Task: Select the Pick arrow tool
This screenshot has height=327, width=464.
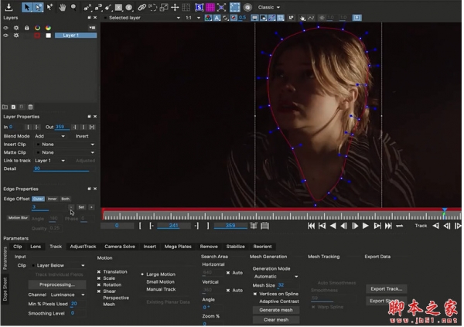Action: pyautogui.click(x=27, y=7)
